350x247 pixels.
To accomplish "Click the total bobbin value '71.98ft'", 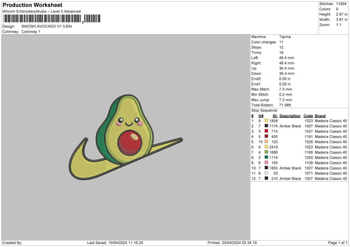I will click(285, 105).
